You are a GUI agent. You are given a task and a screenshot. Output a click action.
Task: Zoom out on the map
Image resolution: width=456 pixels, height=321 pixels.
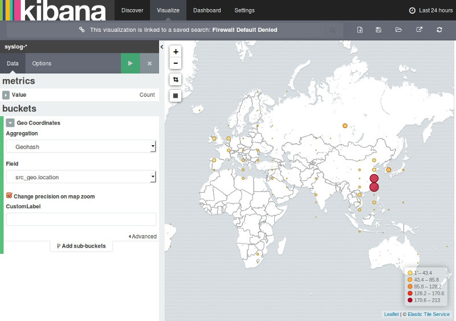coord(176,63)
